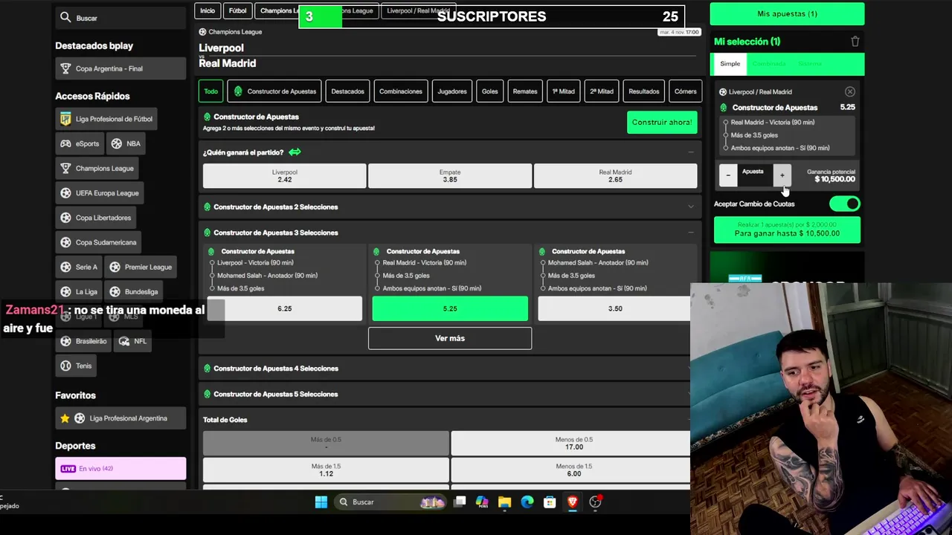Go to Inicio breadcrumb
The height and width of the screenshot is (535, 952).
coord(208,11)
